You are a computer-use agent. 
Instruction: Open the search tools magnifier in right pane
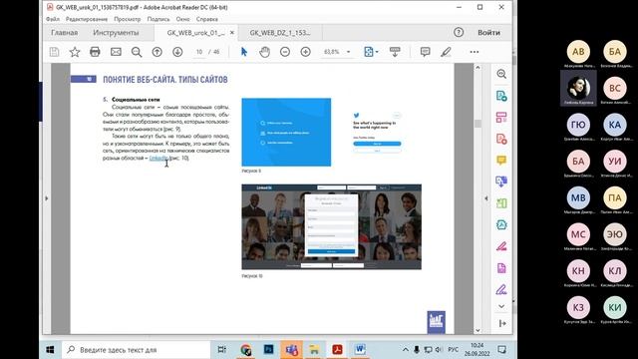point(501,74)
